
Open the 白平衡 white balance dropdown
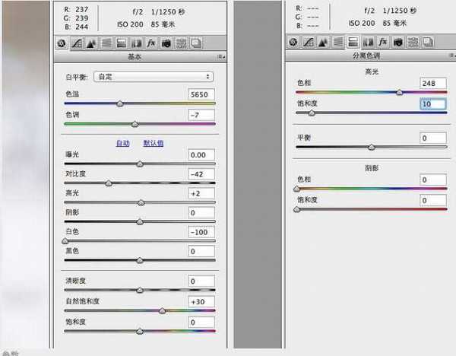(154, 77)
